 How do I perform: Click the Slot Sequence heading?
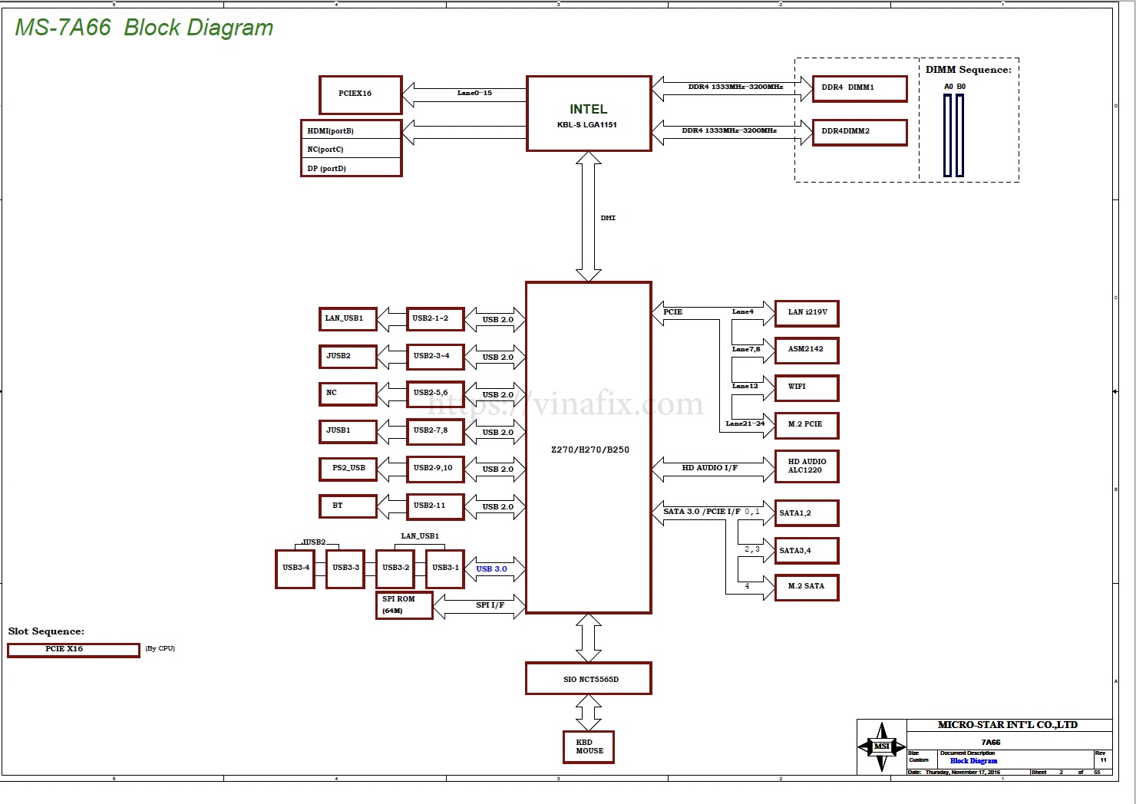point(46,631)
